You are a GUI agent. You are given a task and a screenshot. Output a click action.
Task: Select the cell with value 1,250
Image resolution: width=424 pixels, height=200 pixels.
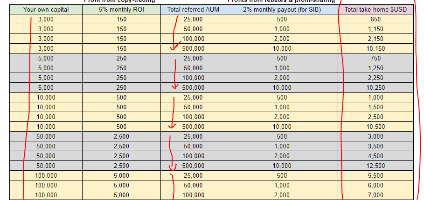click(x=375, y=68)
